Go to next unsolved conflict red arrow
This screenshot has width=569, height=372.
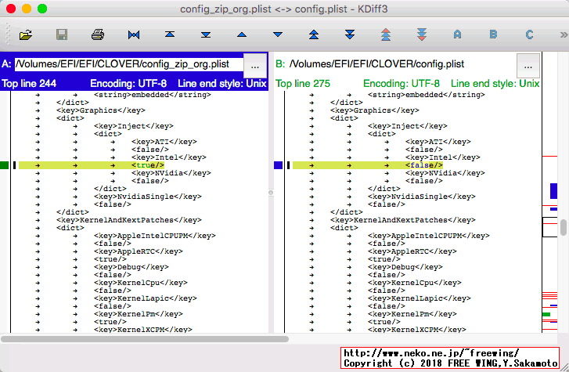tap(422, 34)
